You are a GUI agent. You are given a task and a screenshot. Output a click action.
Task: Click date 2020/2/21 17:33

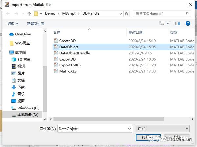142,71
